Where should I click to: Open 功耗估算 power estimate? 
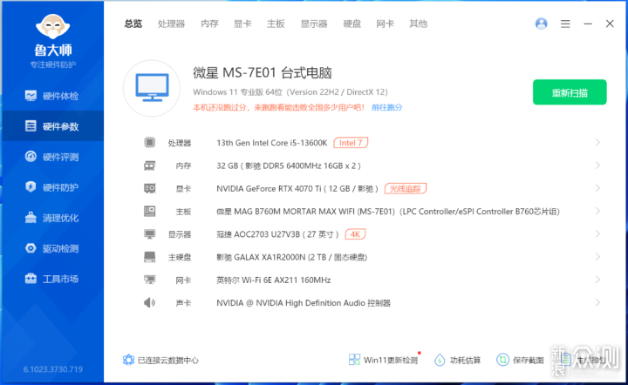(x=457, y=360)
